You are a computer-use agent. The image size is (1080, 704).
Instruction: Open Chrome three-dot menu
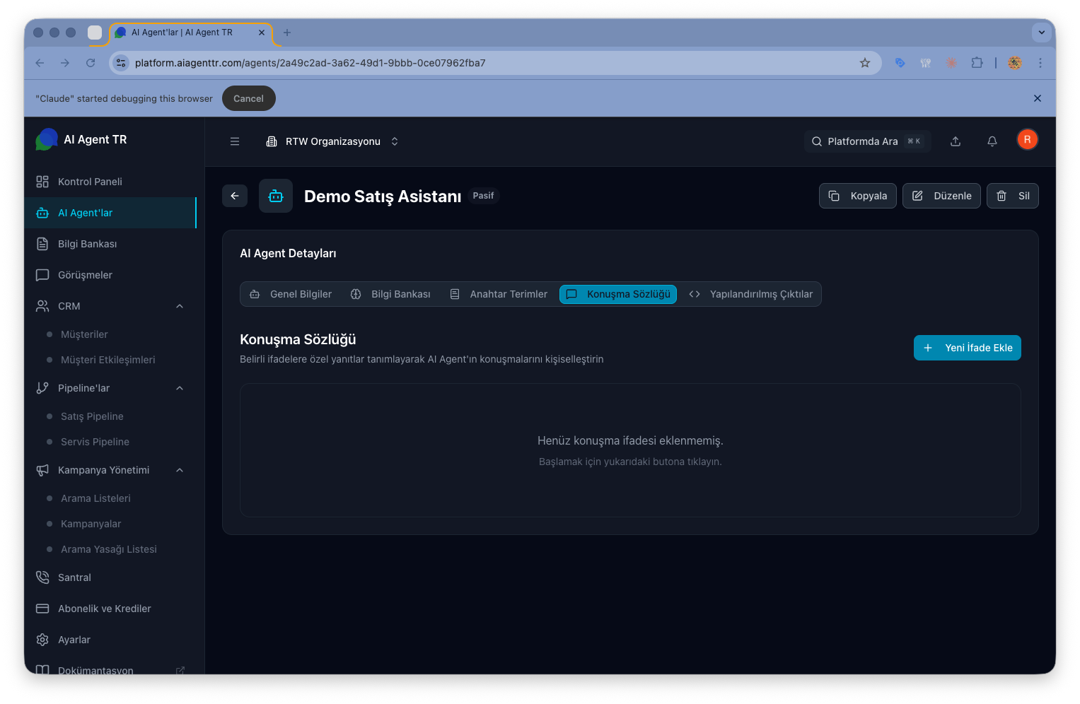pos(1040,63)
